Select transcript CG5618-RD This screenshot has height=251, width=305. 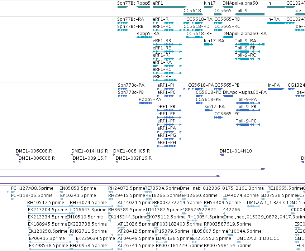pos(196,26)
